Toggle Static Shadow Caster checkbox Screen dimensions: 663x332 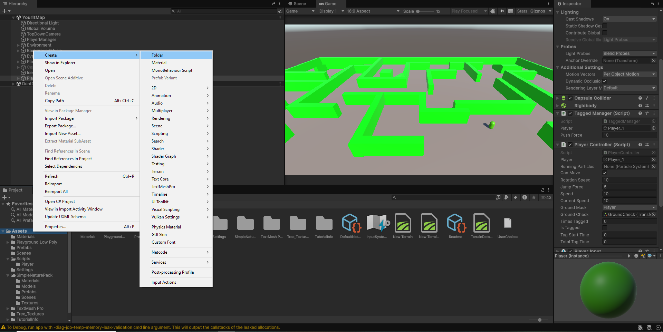click(x=605, y=26)
